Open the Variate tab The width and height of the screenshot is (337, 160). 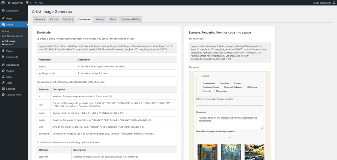pos(54,19)
